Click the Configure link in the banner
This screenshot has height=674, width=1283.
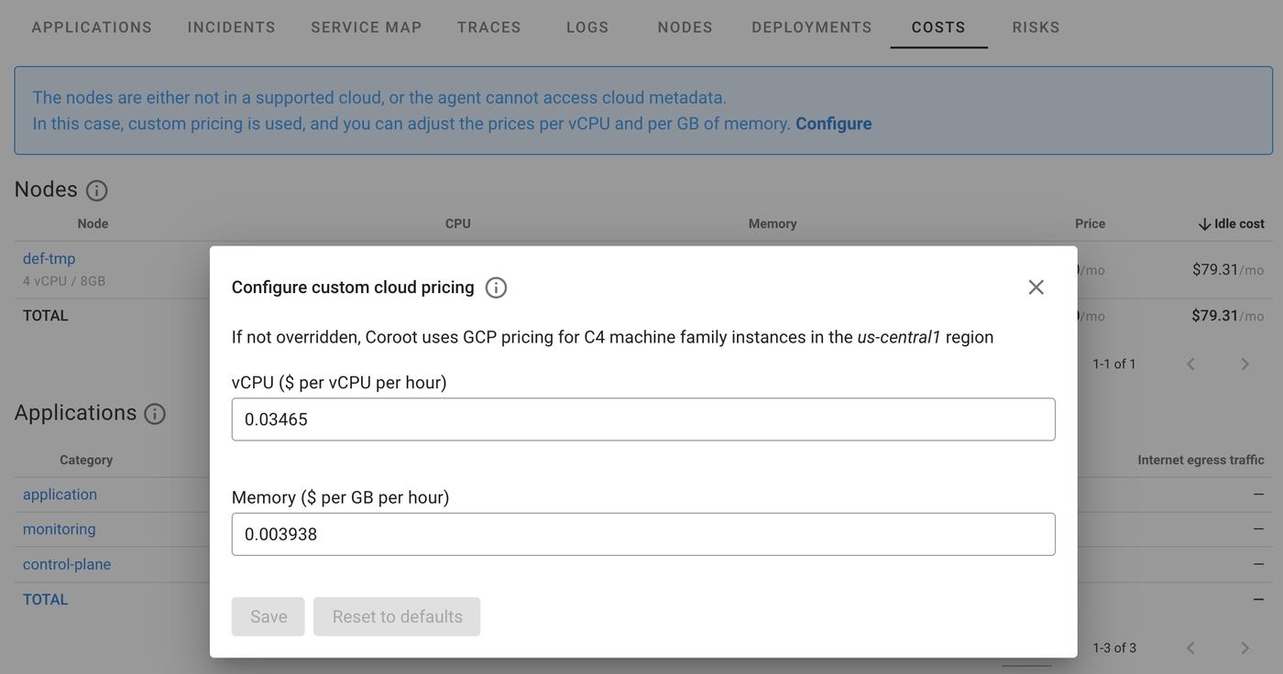coord(833,123)
